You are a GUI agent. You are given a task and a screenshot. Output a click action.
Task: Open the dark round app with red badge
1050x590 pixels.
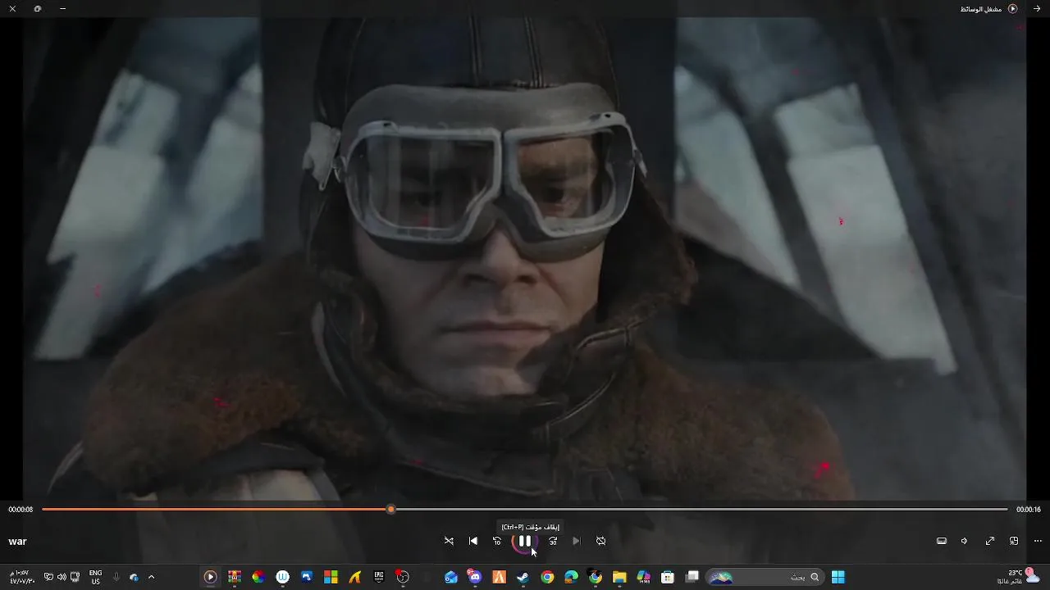pos(403,577)
